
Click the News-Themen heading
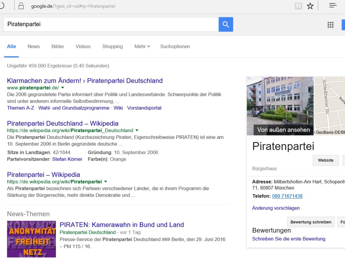pos(28,214)
